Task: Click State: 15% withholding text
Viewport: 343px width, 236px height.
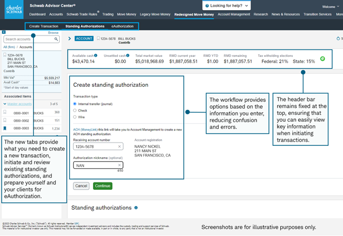Action: pos(304,61)
